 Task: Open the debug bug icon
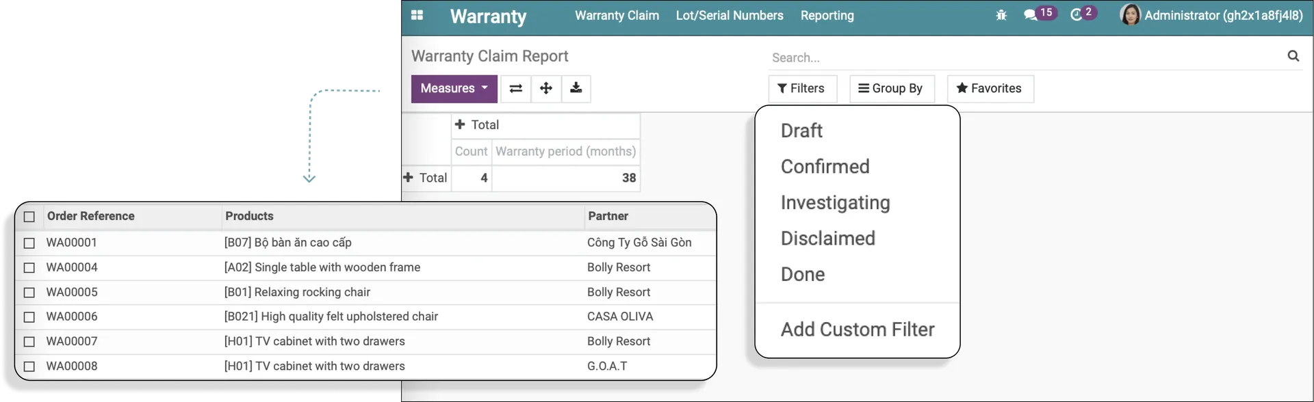1001,15
